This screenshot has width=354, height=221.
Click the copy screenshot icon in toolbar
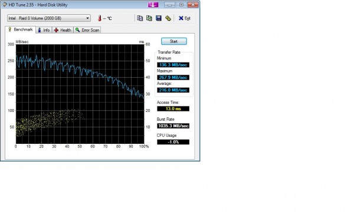coord(149,18)
